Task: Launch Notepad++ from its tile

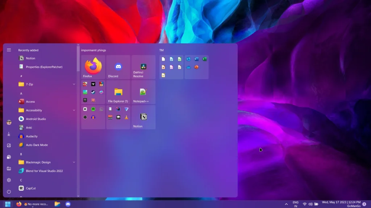Action: click(143, 92)
